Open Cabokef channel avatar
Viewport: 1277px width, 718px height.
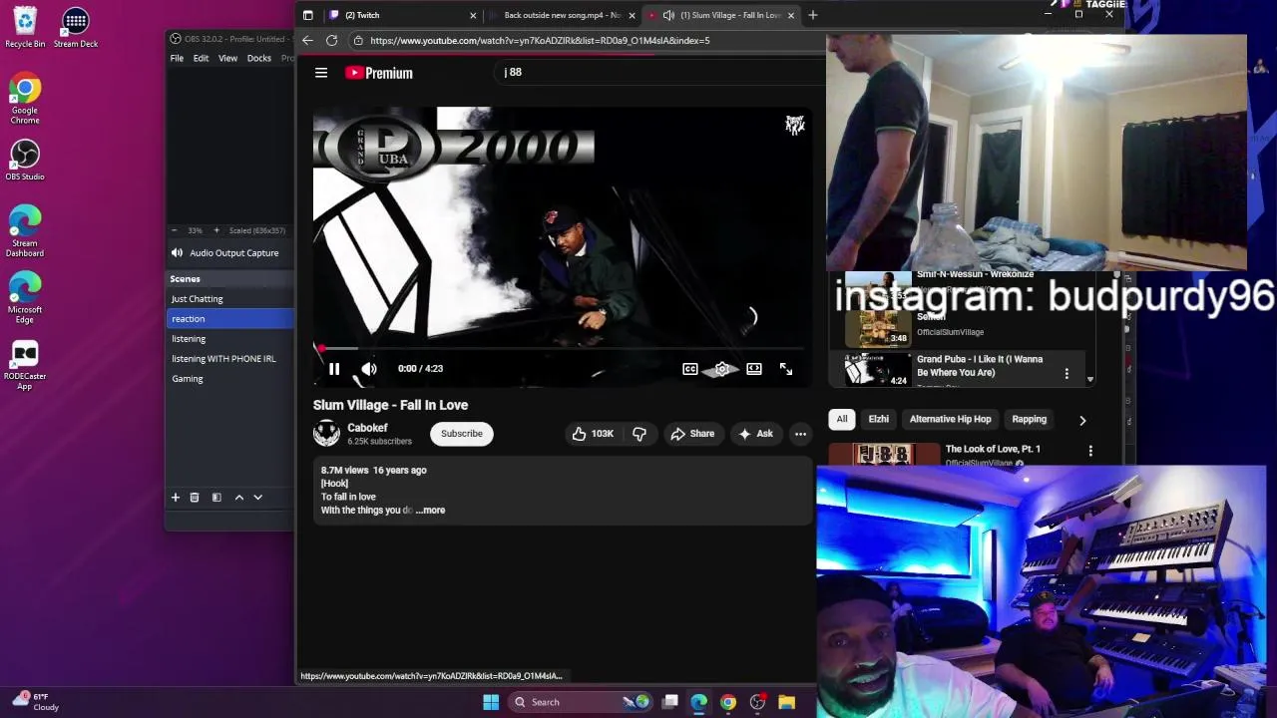tap(326, 433)
